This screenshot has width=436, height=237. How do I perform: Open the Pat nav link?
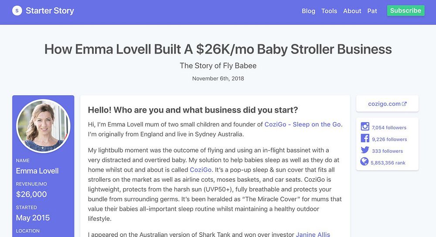click(x=372, y=11)
